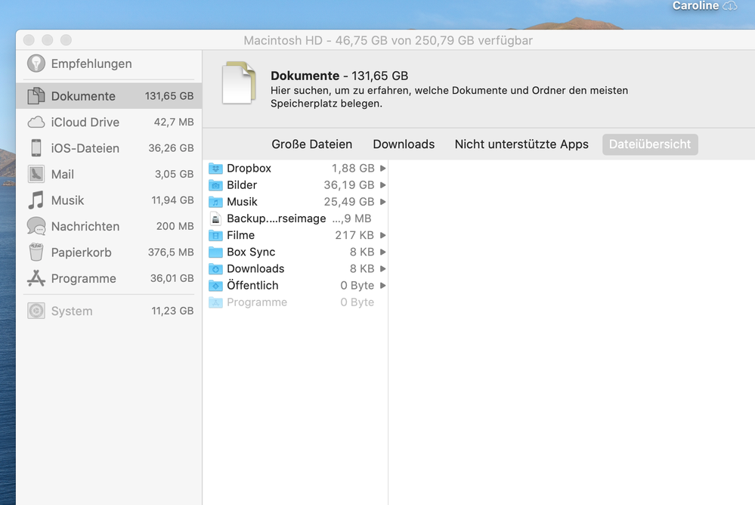Click the Papierkorb trash icon
The width and height of the screenshot is (755, 505).
(36, 252)
